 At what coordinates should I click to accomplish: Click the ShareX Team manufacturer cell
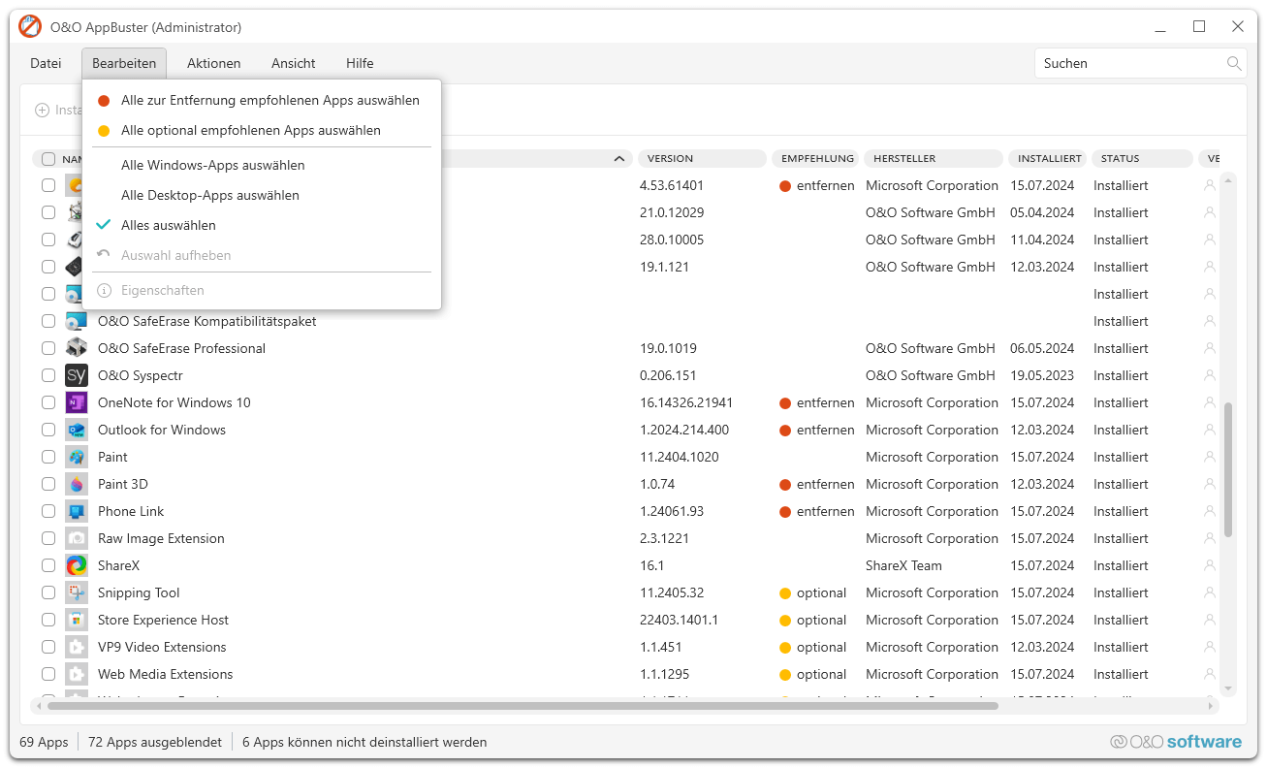[x=903, y=565]
